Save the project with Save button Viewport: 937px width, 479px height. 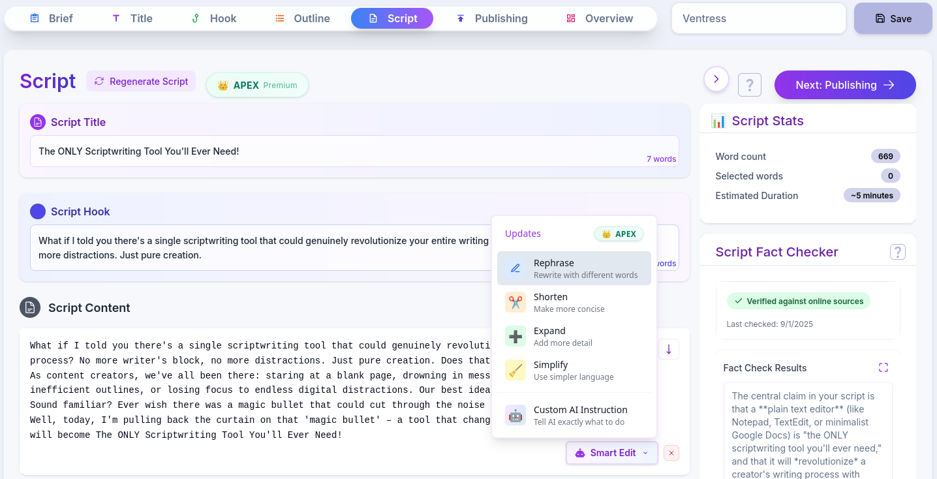point(893,18)
